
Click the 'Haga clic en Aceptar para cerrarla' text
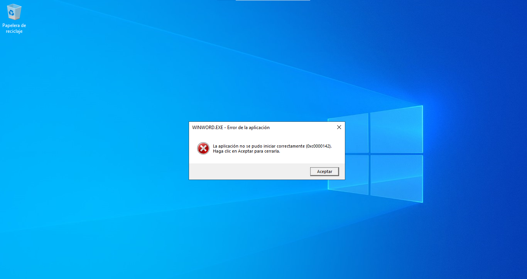click(x=247, y=151)
